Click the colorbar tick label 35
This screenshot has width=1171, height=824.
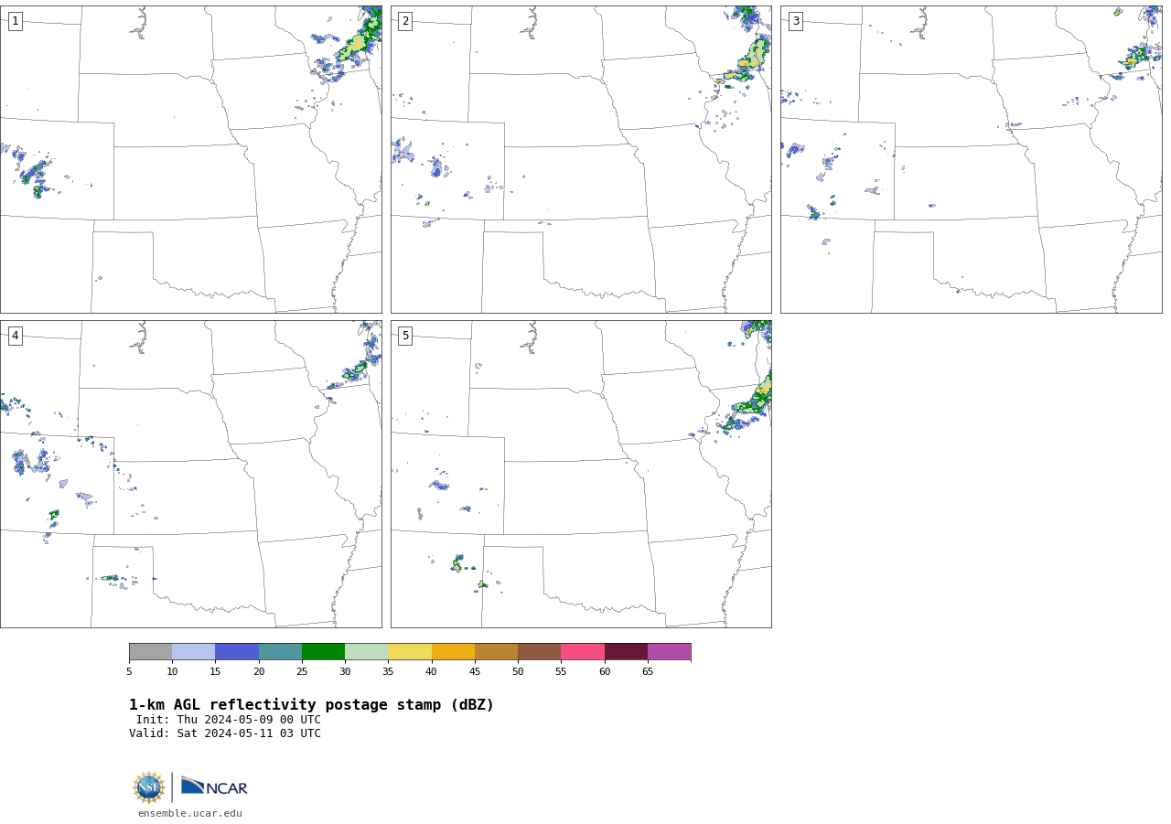tap(388, 671)
